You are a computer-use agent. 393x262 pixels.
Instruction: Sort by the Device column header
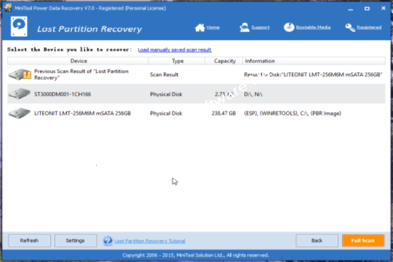78,61
